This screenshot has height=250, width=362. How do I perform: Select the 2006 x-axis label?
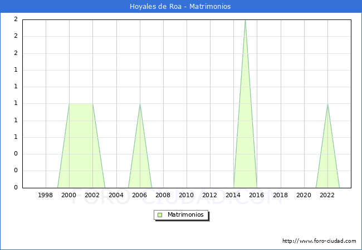pyautogui.click(x=139, y=195)
